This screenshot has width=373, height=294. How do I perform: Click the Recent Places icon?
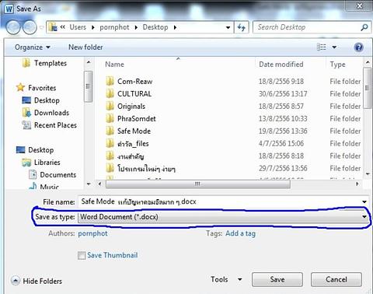[x=26, y=125]
